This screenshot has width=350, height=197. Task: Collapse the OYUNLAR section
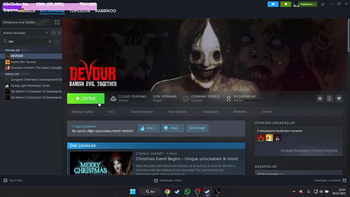3,50
